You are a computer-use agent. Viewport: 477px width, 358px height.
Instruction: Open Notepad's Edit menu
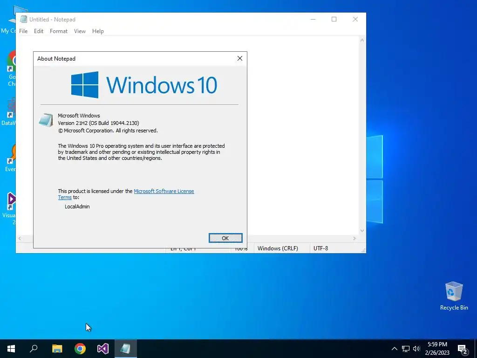tap(39, 31)
